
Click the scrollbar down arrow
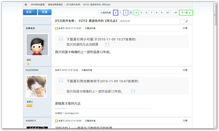point(215,127)
